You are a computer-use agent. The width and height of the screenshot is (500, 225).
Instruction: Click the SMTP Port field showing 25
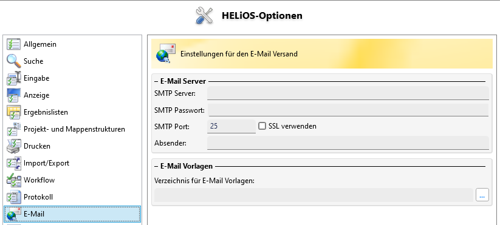pos(231,126)
